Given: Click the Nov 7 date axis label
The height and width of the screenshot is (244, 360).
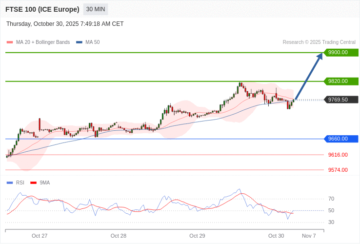Looking at the screenshot, I should click(309, 236).
